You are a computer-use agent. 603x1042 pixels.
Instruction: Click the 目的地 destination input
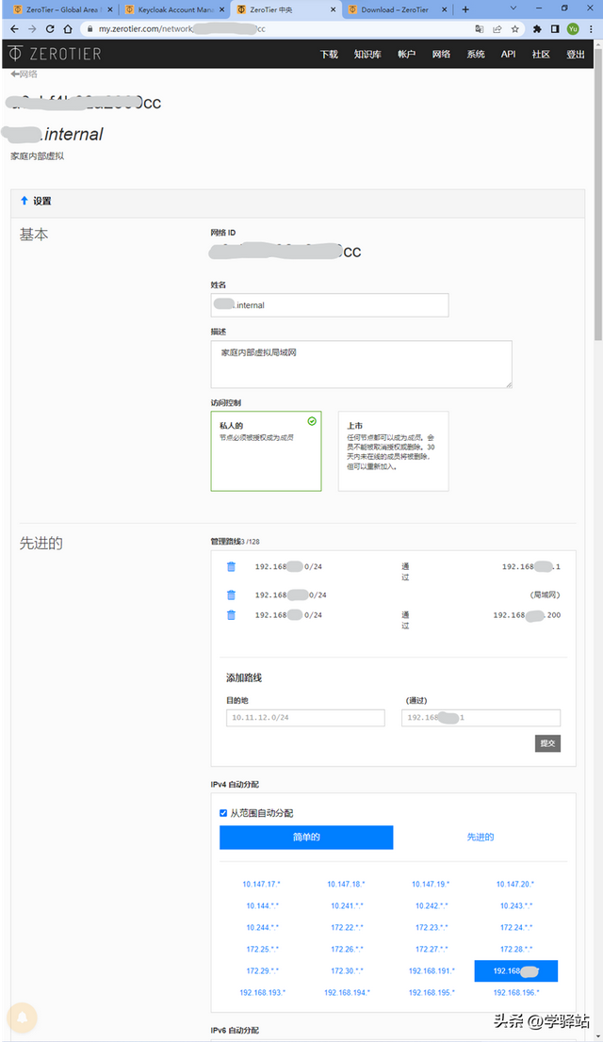point(306,718)
